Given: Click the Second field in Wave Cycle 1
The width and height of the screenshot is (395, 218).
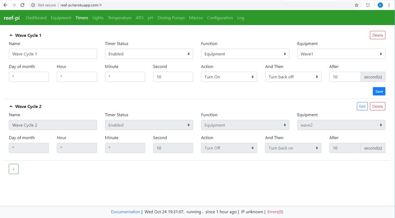Looking at the screenshot, I should click(173, 77).
